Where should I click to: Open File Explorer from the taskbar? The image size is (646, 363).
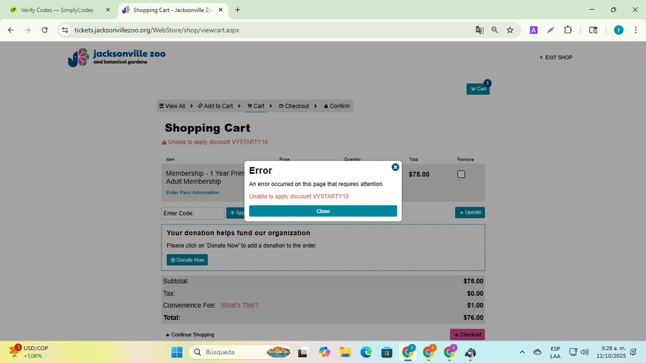[x=345, y=352]
